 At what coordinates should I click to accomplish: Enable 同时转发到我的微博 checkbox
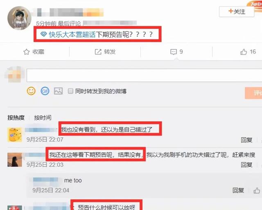point(70,91)
